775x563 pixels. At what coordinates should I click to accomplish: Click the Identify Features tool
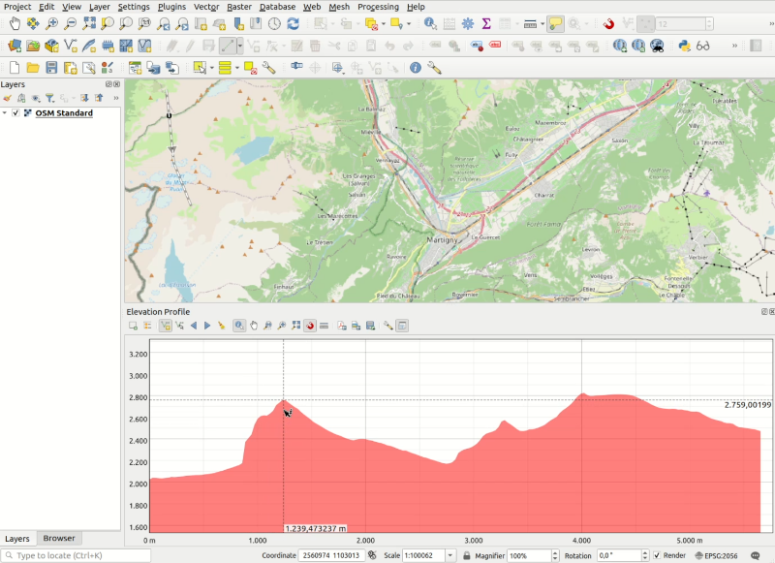(x=429, y=23)
